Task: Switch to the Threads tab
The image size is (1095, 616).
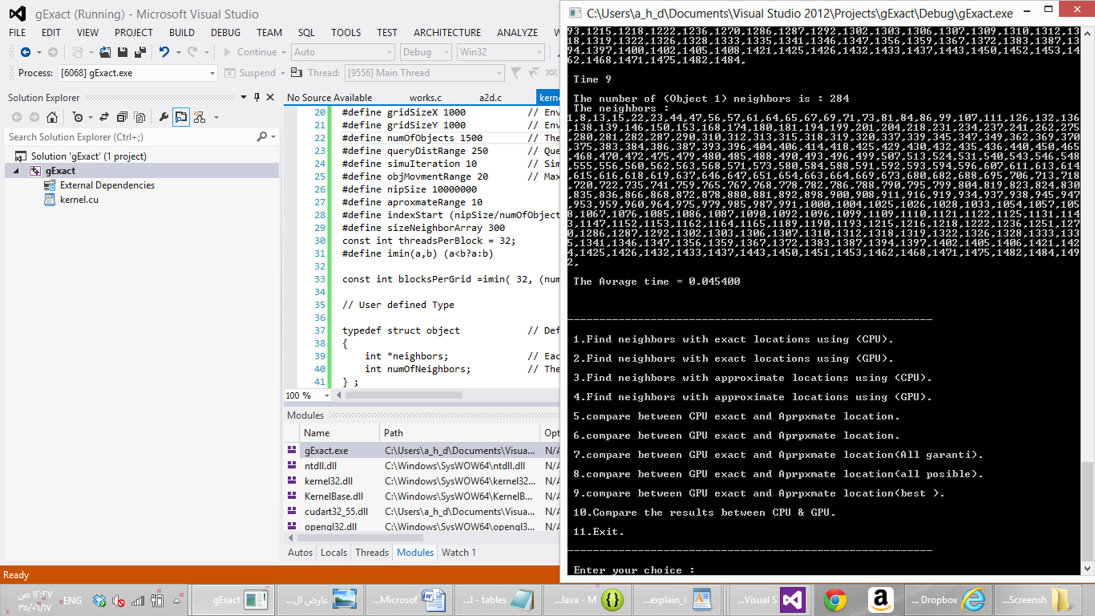Action: (372, 553)
